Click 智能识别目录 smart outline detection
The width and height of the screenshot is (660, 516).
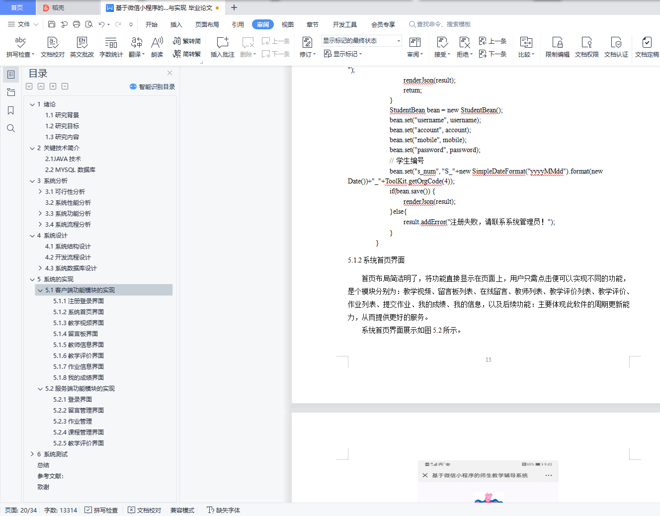(152, 86)
